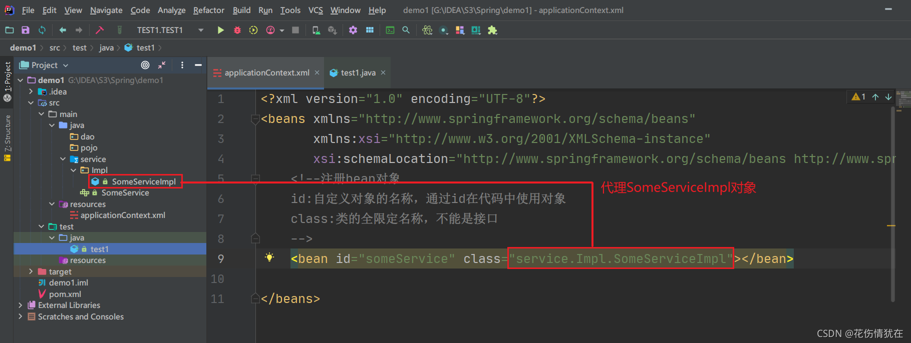Start debugging with the red bug icon
911x343 pixels.
pyautogui.click(x=237, y=30)
